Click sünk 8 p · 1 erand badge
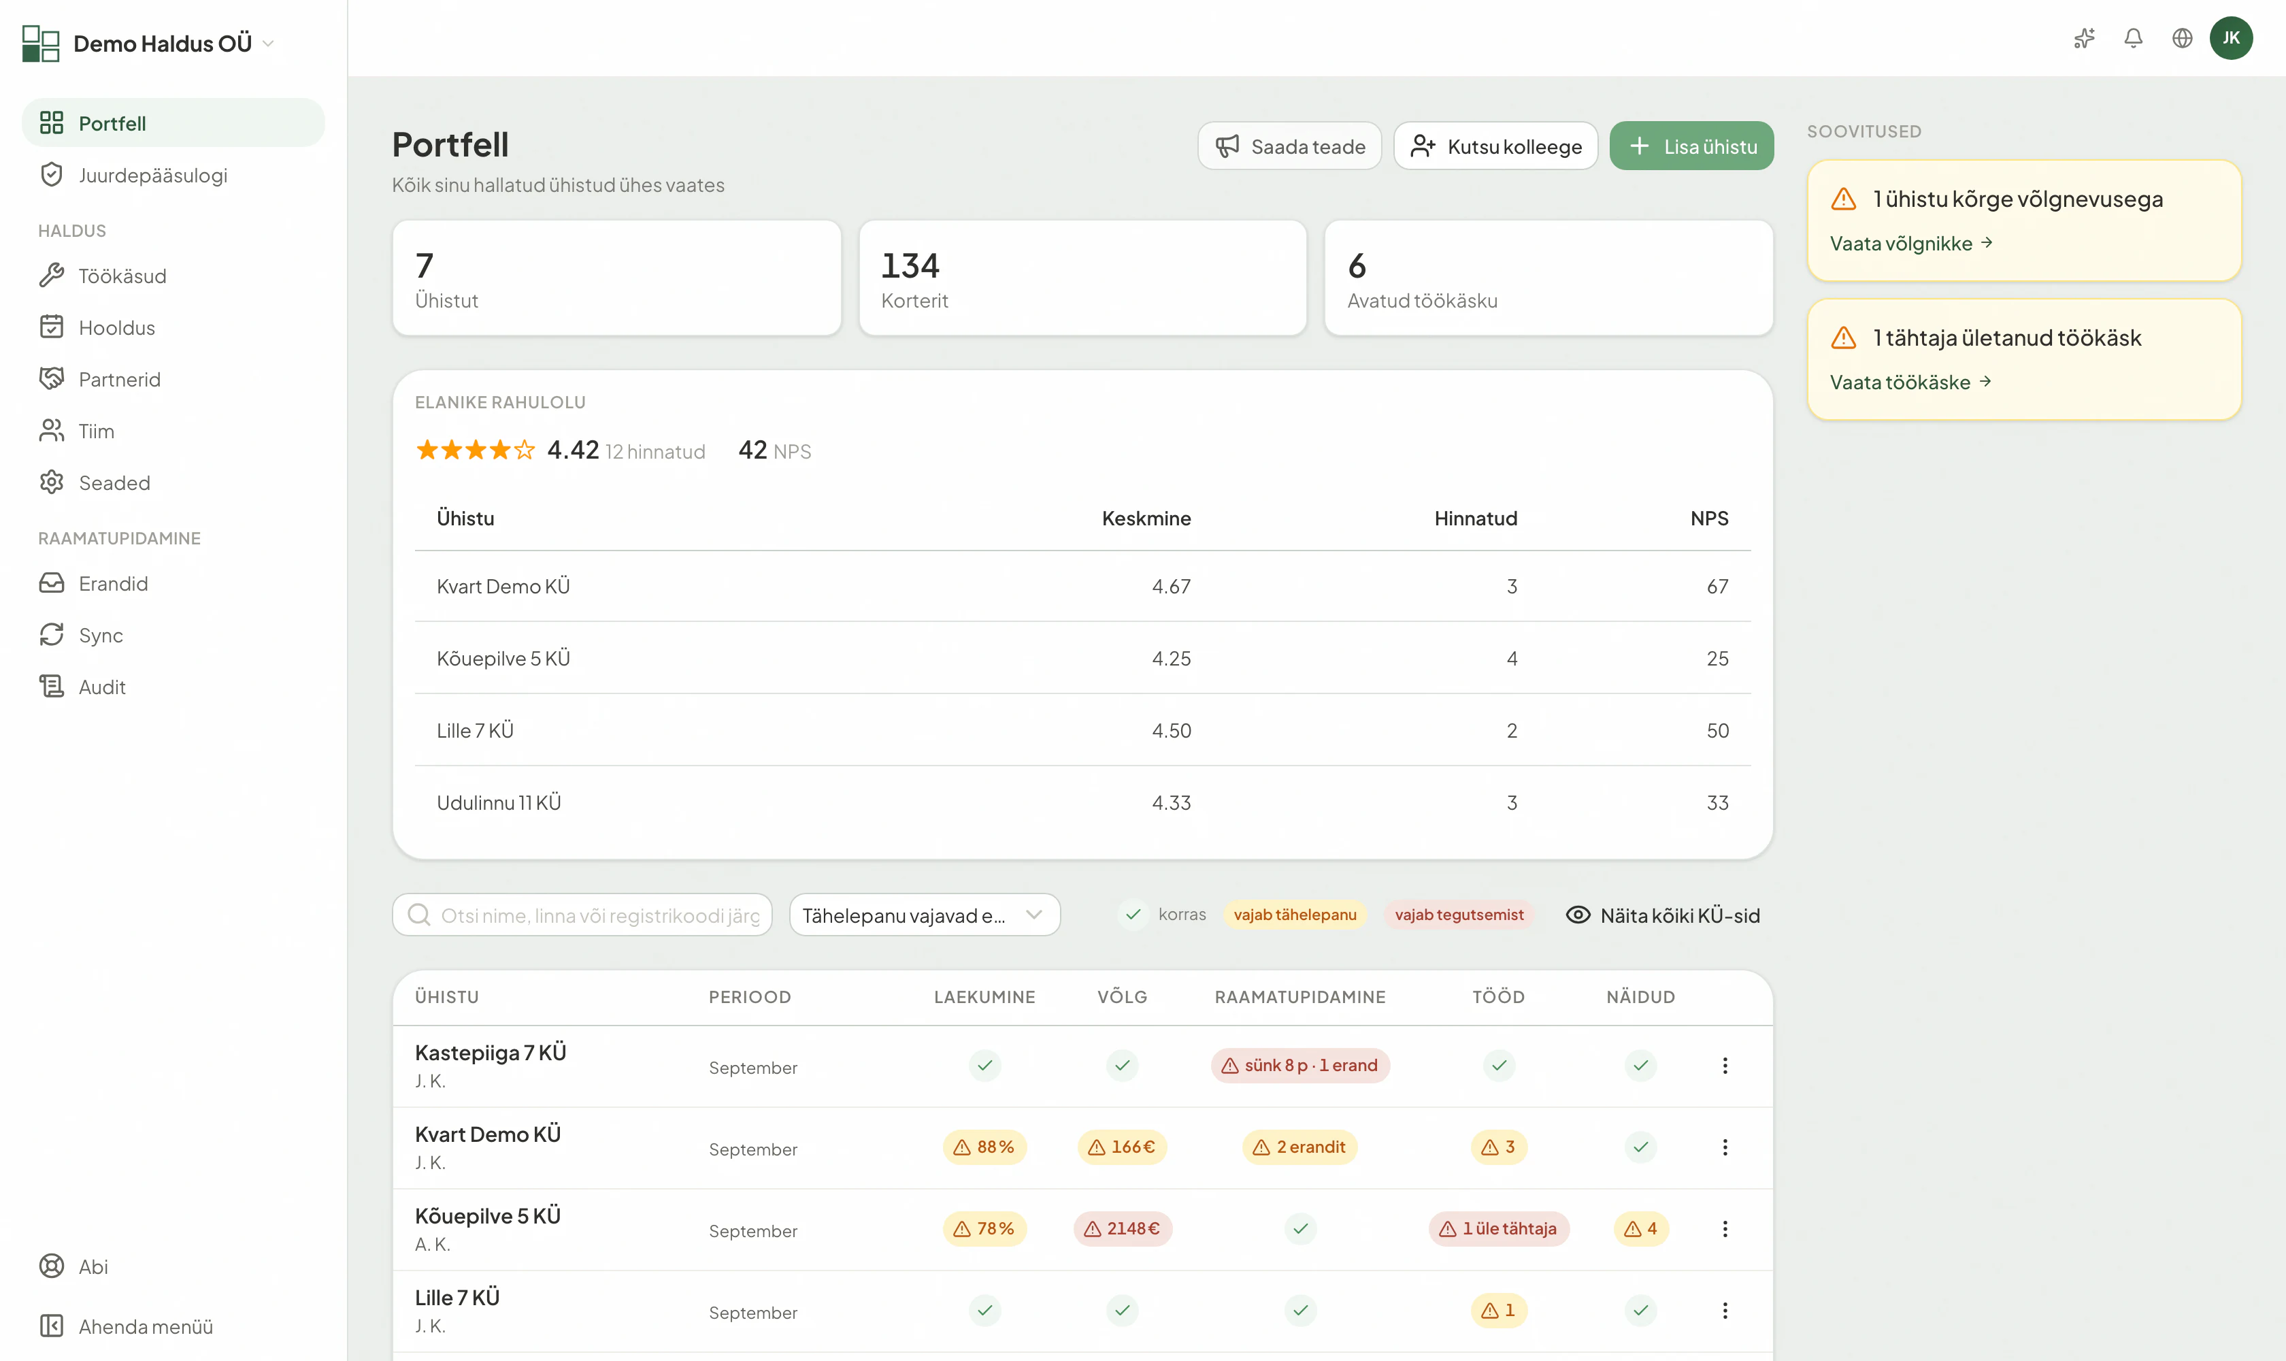The image size is (2286, 1361). tap(1300, 1065)
